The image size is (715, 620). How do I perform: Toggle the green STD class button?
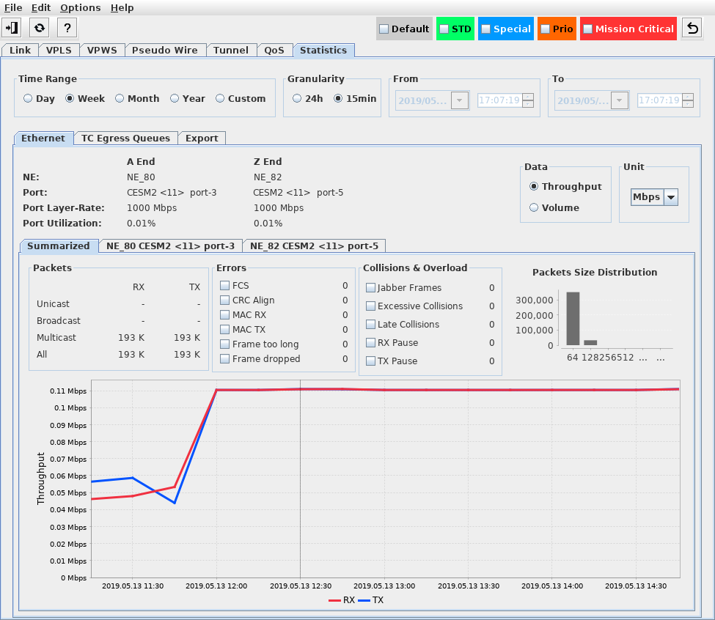(x=455, y=29)
